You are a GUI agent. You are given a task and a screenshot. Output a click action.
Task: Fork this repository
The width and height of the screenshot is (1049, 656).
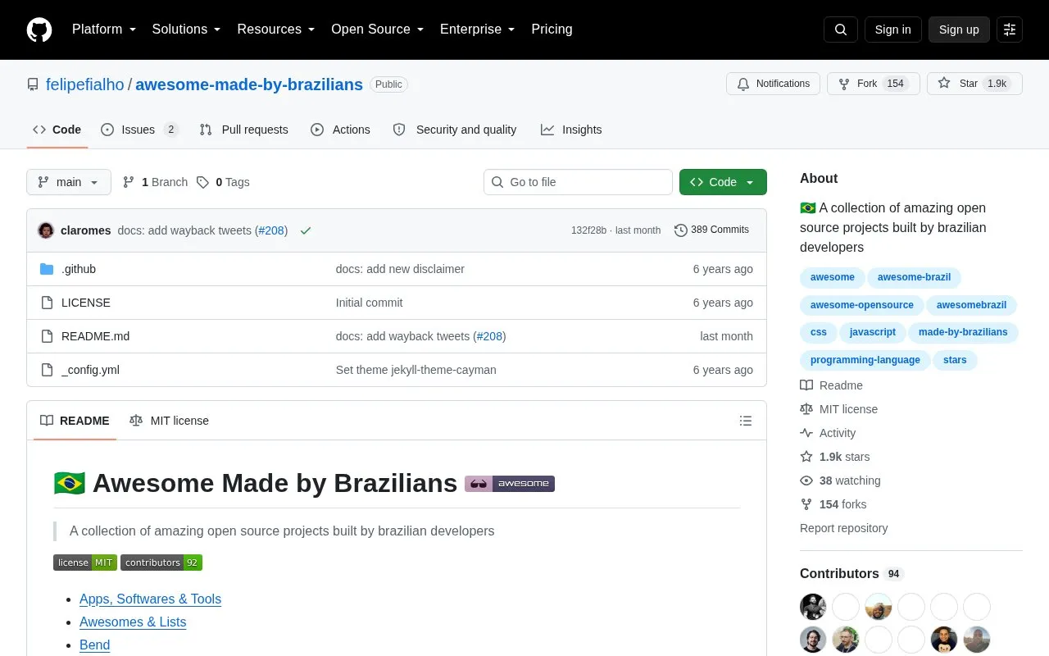coord(874,84)
